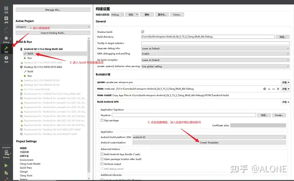Click the green Run arrow under MSVC2019 64bit
The height and width of the screenshot is (181, 294).
point(25,76)
